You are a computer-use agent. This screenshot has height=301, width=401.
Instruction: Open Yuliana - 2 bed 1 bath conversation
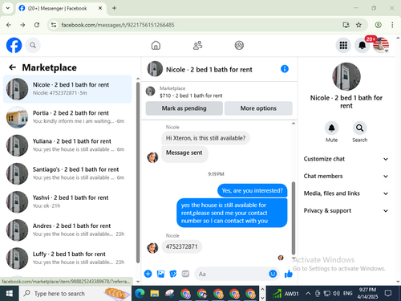tap(67, 145)
